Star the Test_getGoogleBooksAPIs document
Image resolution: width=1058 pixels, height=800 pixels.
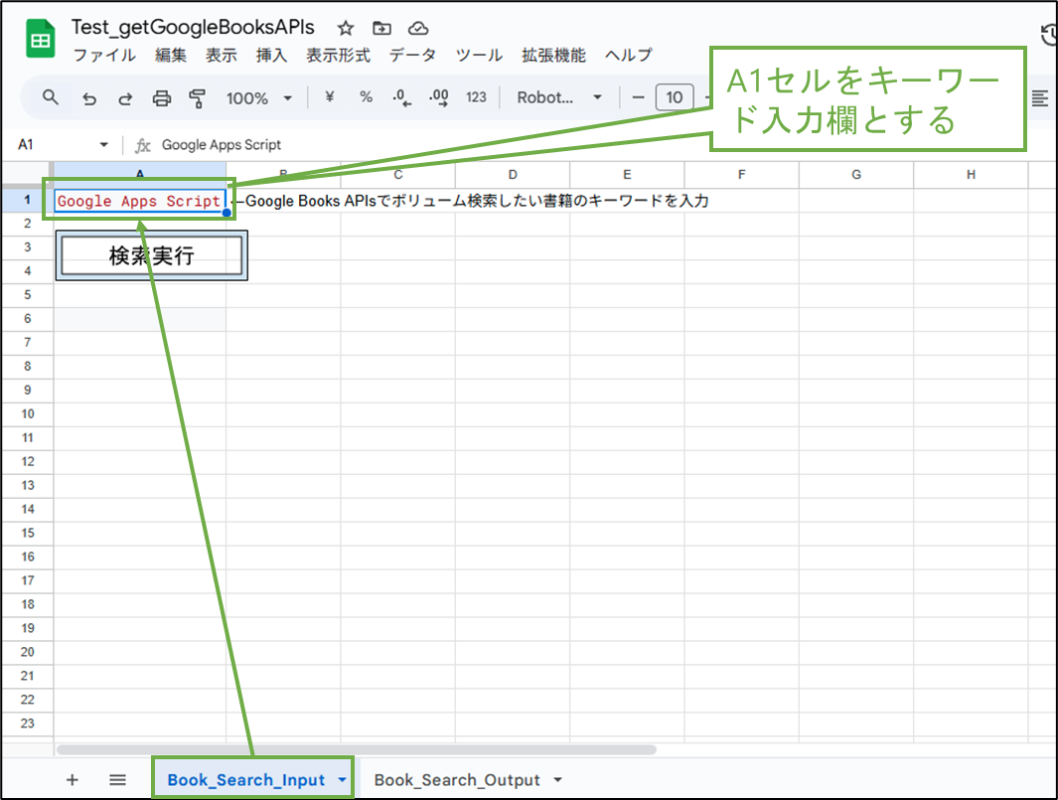(346, 29)
